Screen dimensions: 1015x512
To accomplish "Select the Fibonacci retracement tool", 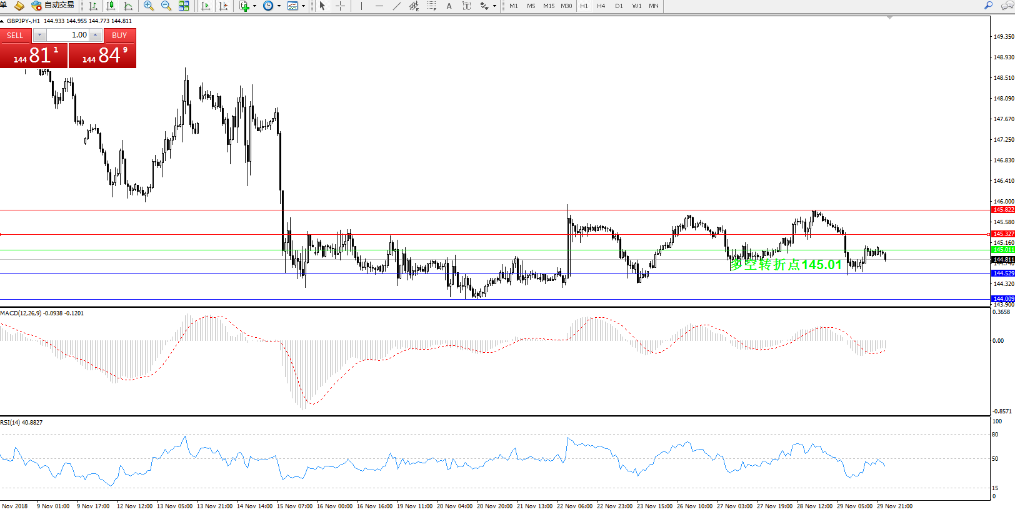I will coord(431,6).
